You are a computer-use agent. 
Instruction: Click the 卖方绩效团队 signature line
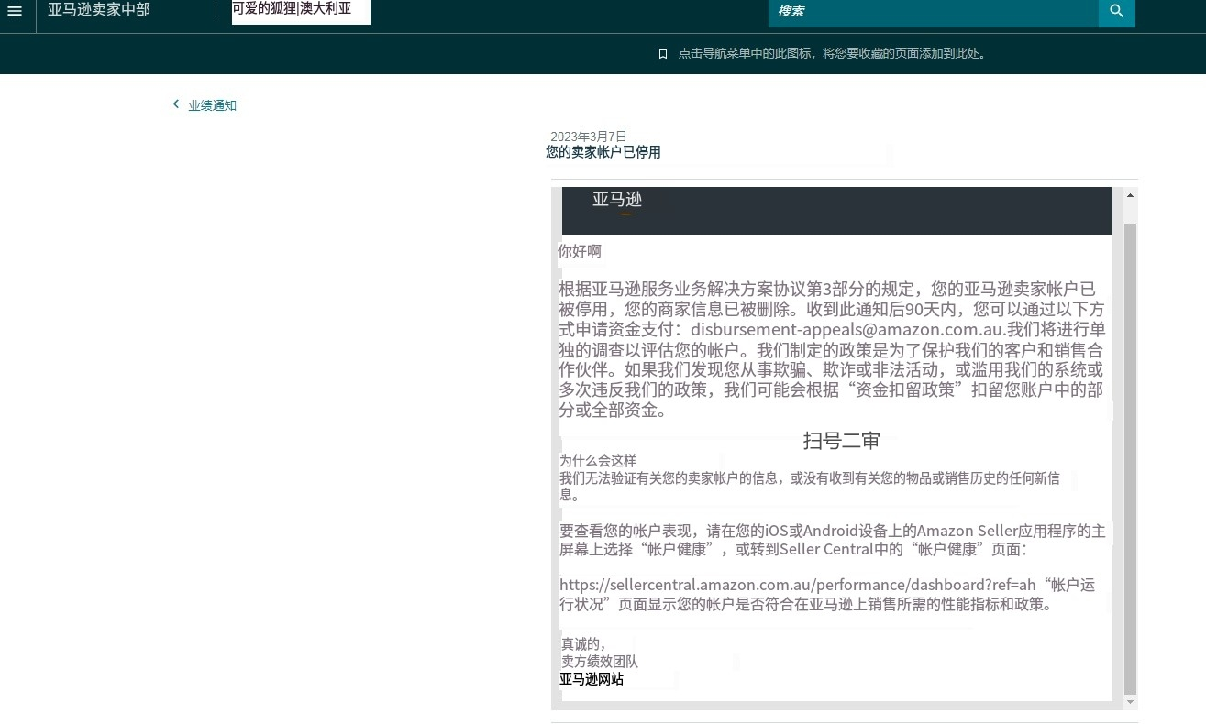600,661
